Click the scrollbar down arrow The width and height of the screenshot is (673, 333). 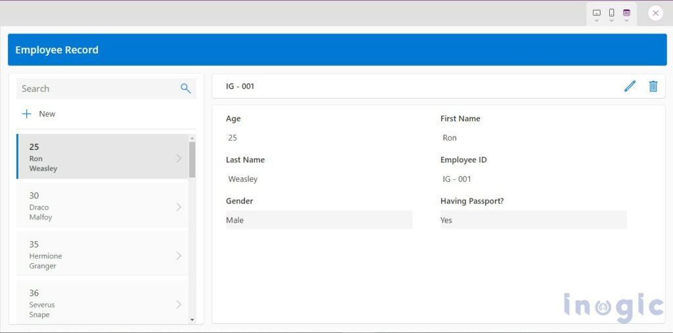(x=192, y=319)
